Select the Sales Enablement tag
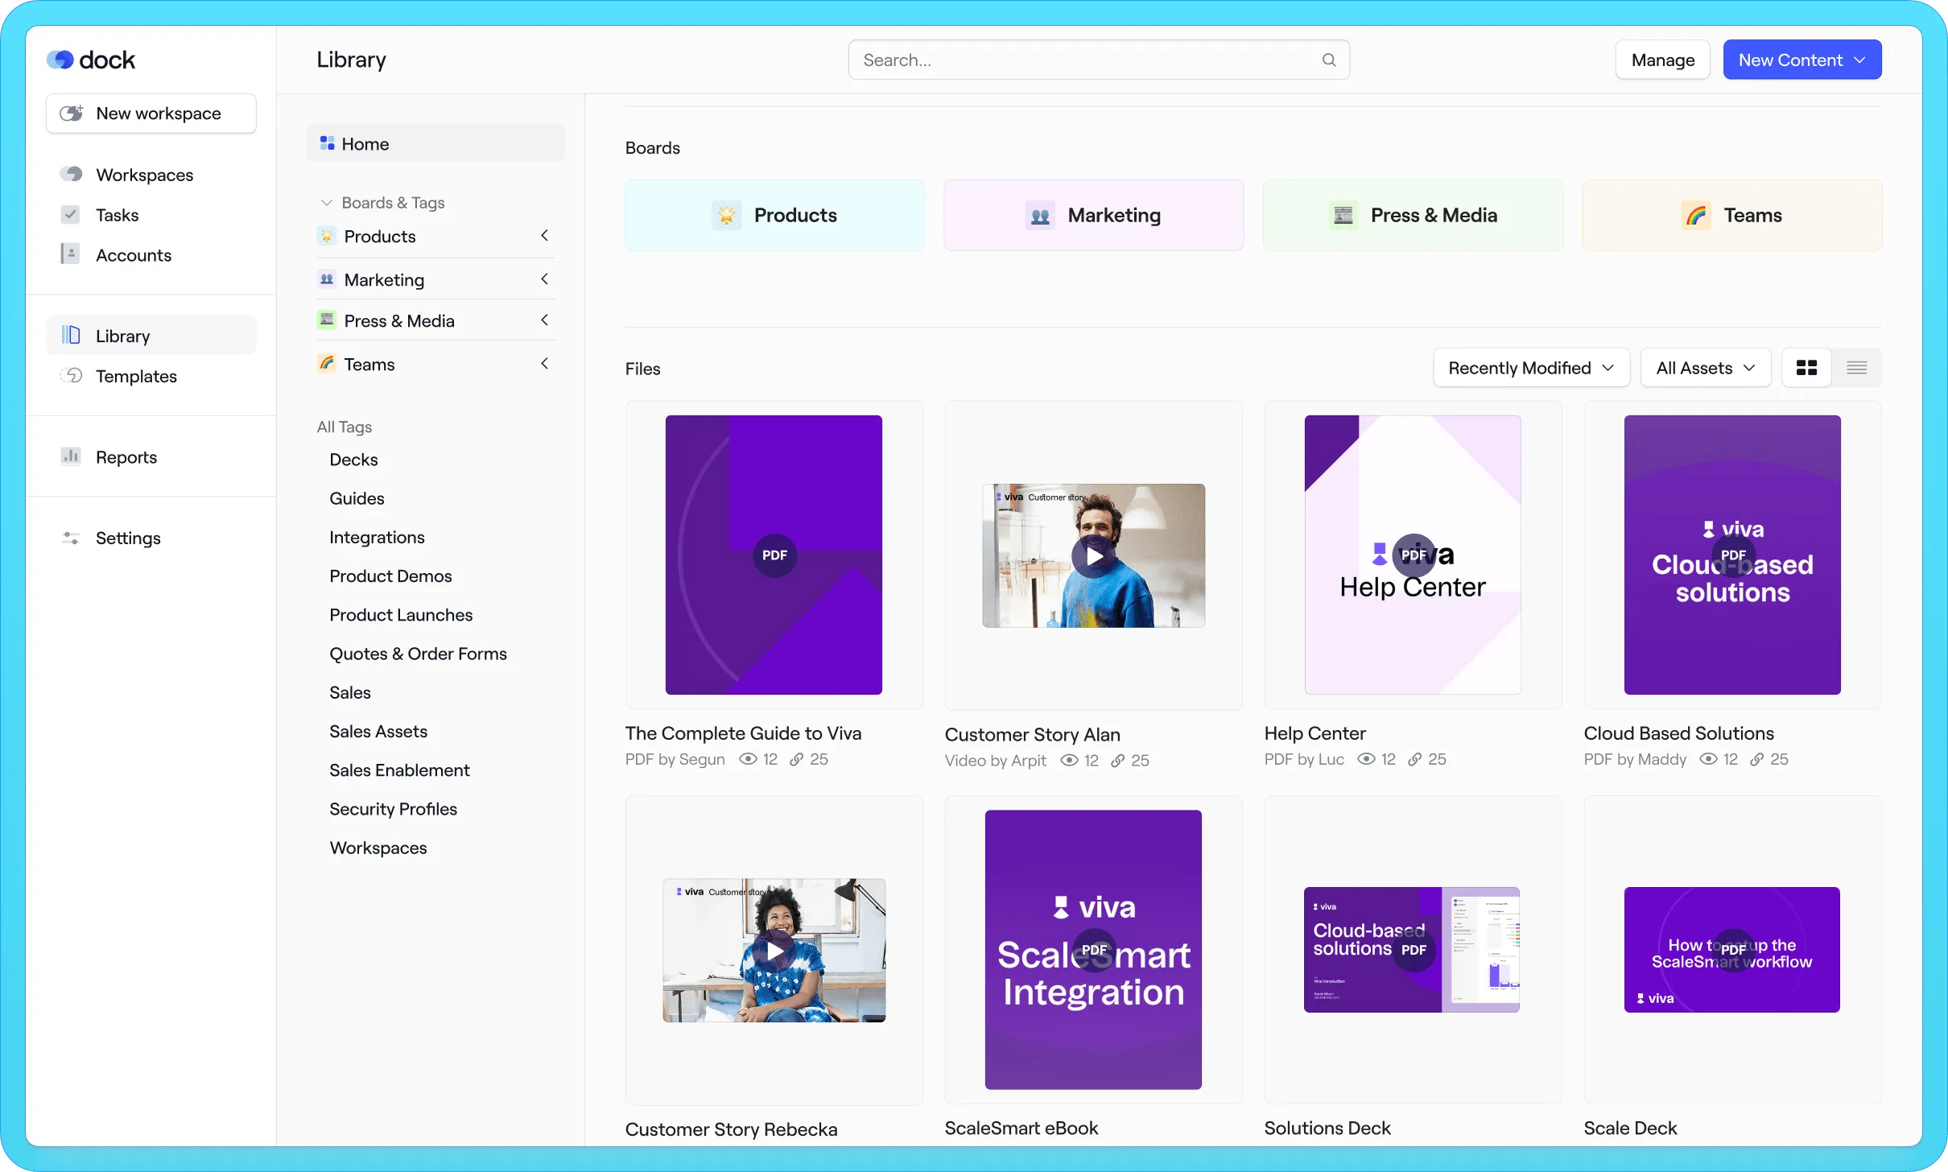 click(x=399, y=770)
